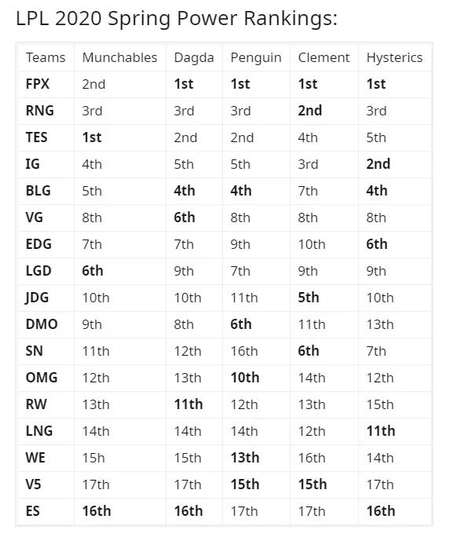Viewport: 457px width, 541px height.
Task: Click JDG's 5th ranking under Clement
Action: pos(309,298)
